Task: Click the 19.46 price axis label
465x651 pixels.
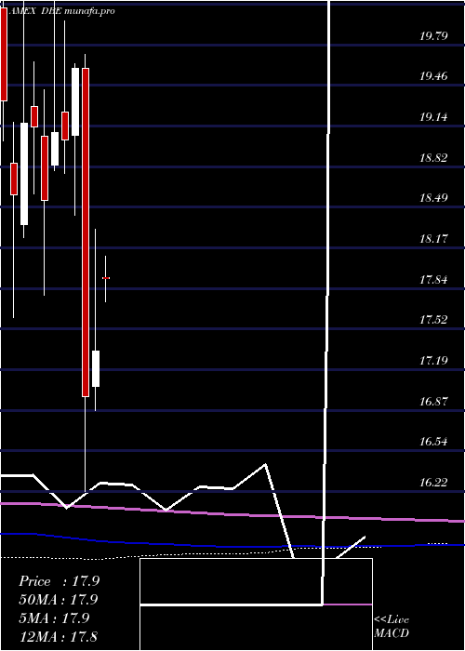Action: click(x=434, y=76)
